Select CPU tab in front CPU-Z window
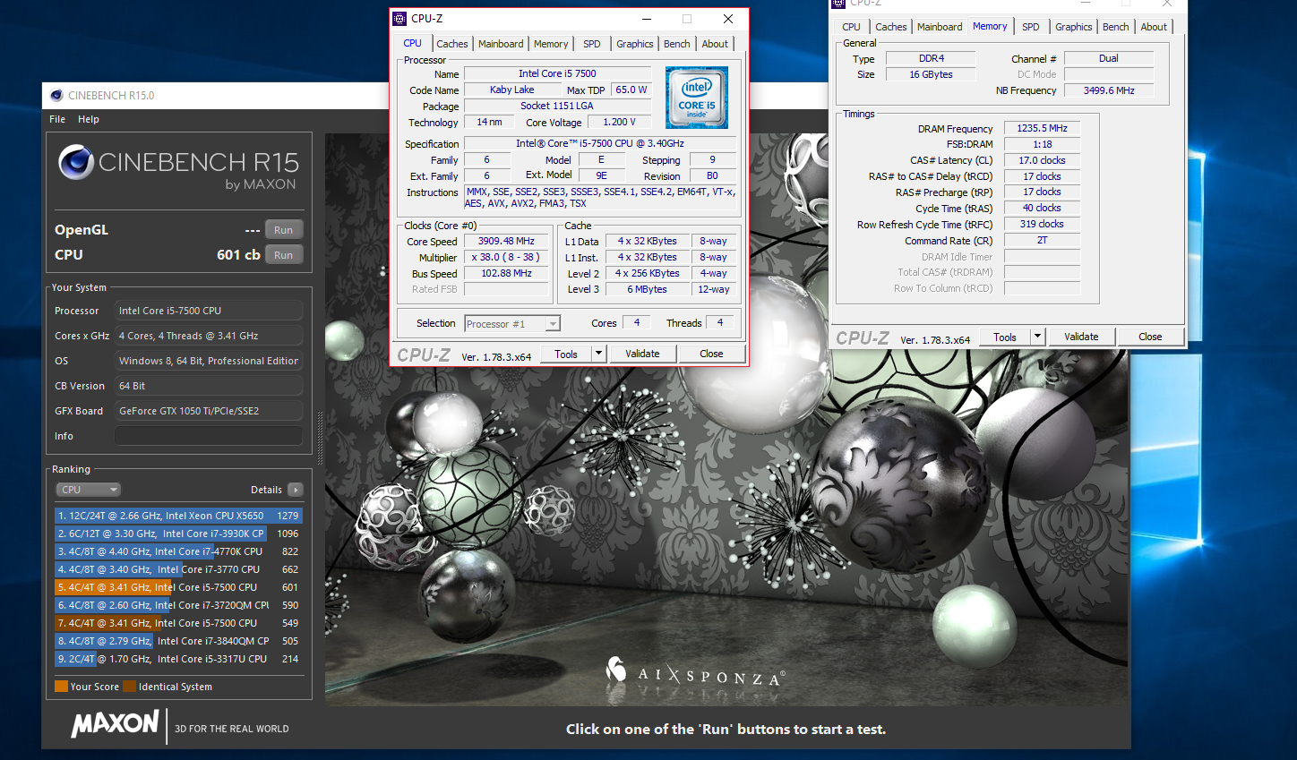The image size is (1297, 760). [x=413, y=43]
